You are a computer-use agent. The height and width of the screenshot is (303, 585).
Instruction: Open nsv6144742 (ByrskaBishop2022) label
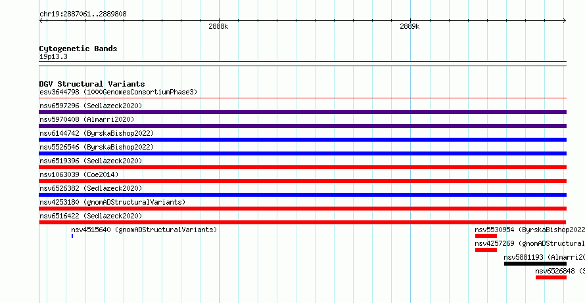point(97,133)
